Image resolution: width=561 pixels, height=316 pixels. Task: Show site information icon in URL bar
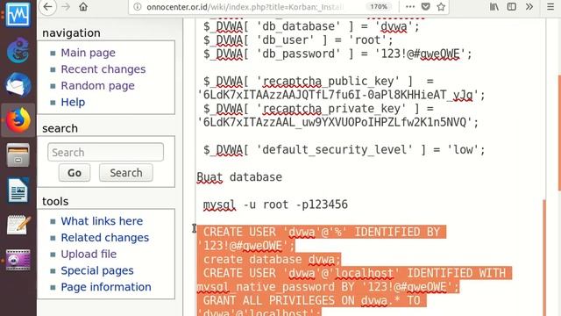137,7
